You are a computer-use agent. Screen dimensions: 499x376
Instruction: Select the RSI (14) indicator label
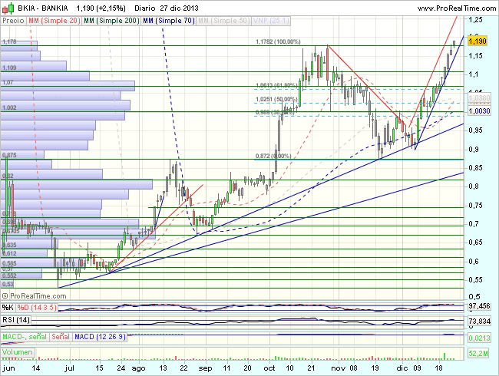tap(16, 320)
